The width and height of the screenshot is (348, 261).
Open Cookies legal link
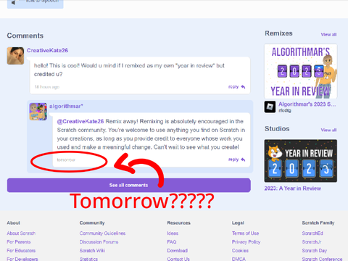pyautogui.click(x=240, y=251)
